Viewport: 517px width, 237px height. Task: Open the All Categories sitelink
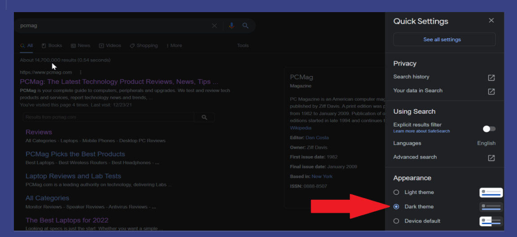point(48,198)
